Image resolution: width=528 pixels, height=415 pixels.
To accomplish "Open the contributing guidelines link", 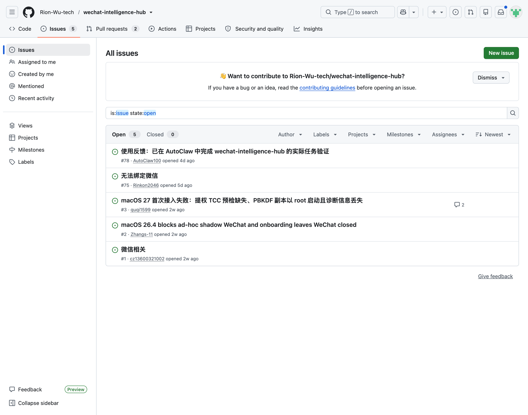I will pyautogui.click(x=327, y=88).
